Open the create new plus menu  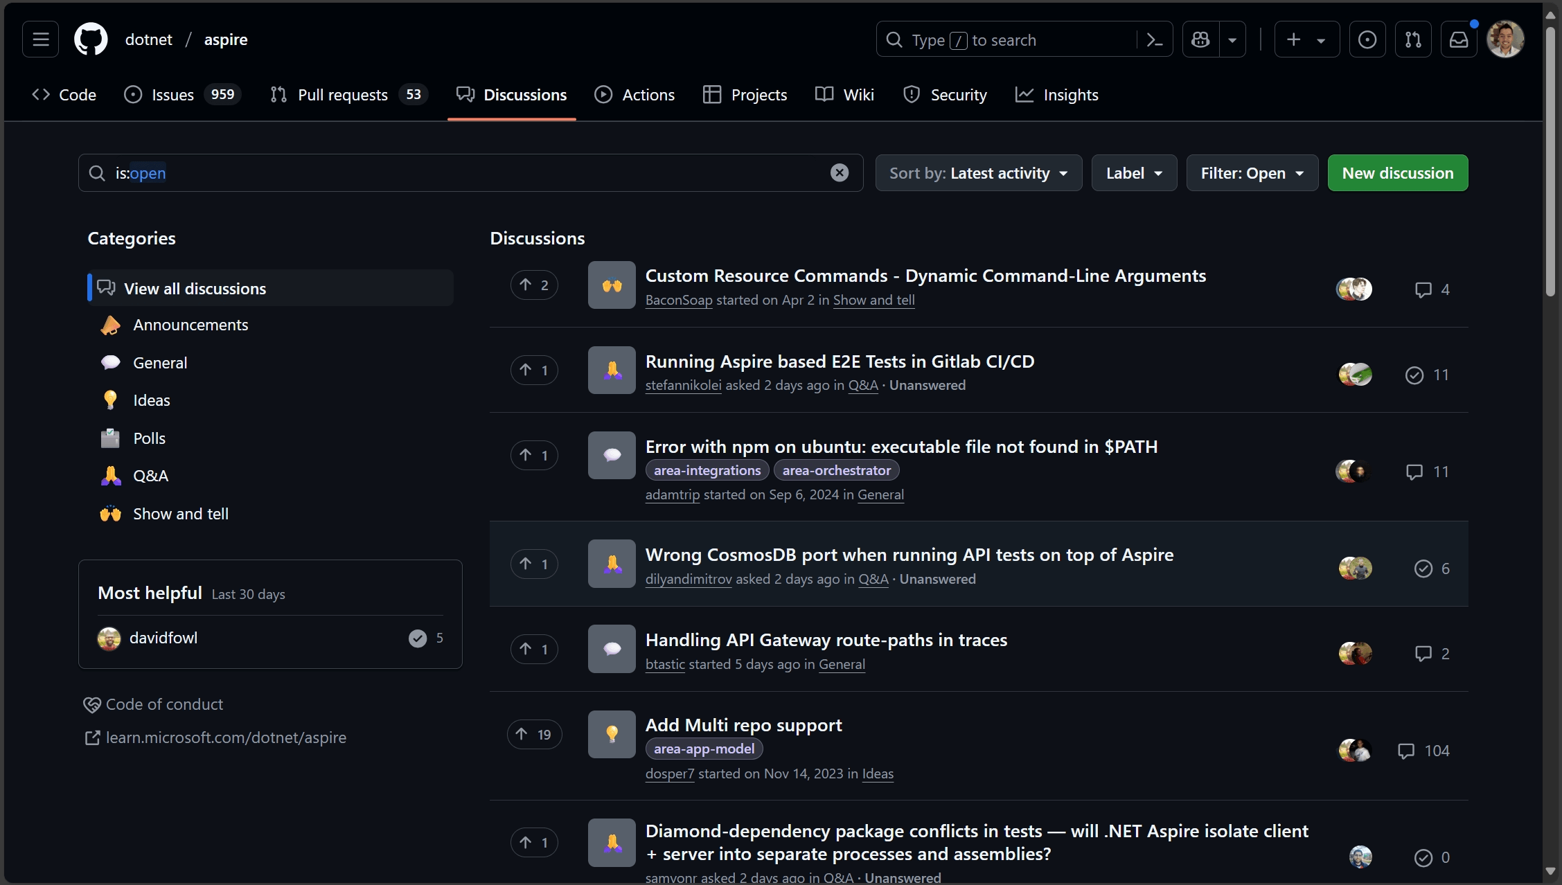click(x=1306, y=39)
